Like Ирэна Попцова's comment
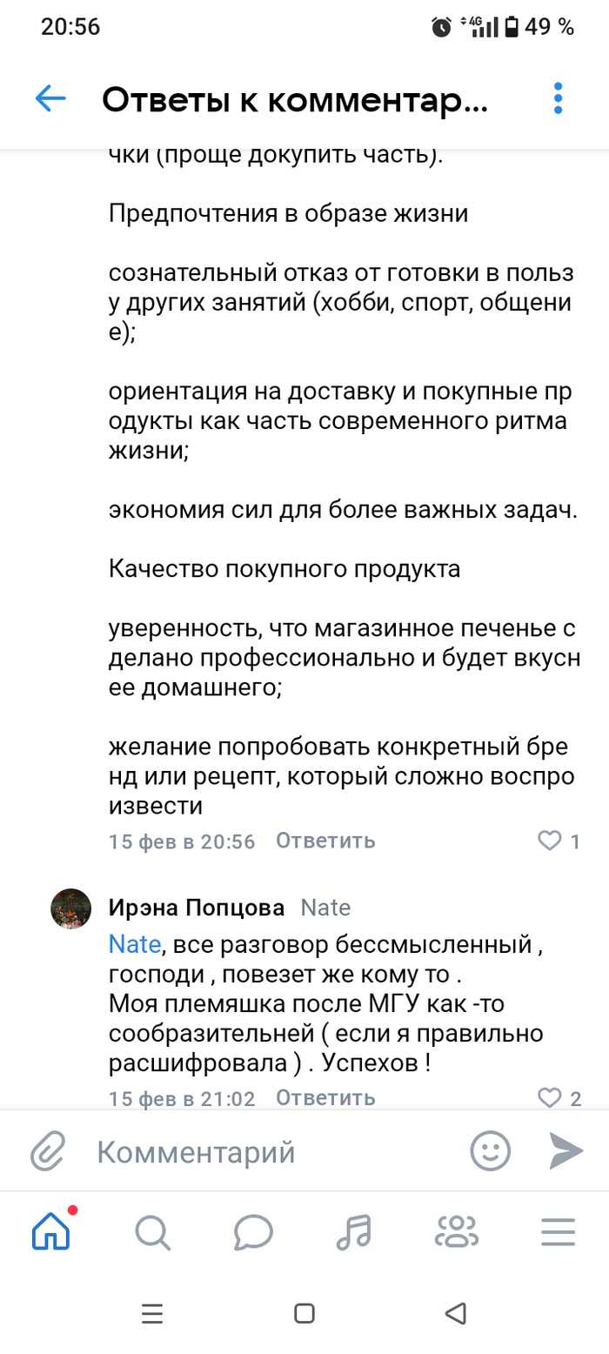 click(550, 1098)
